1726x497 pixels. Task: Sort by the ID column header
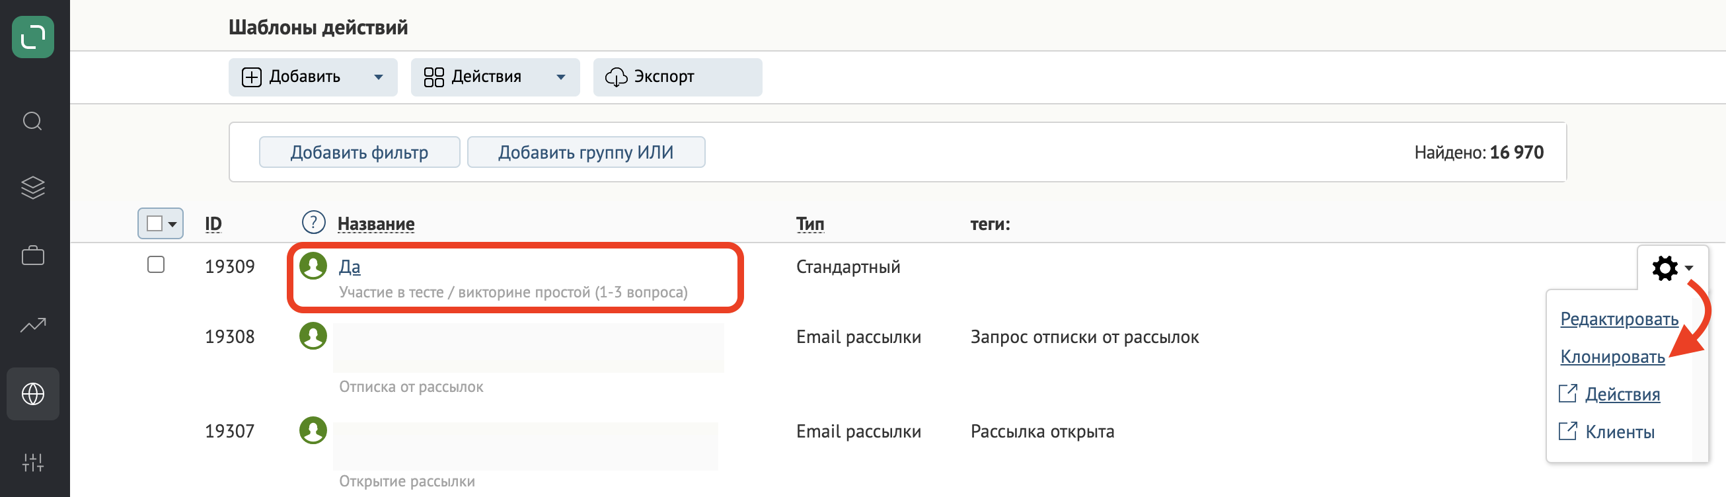(213, 224)
